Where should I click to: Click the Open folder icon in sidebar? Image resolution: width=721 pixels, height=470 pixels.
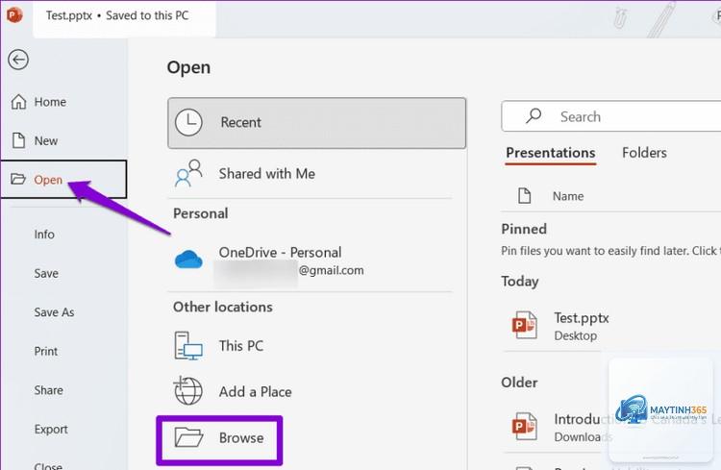(18, 179)
